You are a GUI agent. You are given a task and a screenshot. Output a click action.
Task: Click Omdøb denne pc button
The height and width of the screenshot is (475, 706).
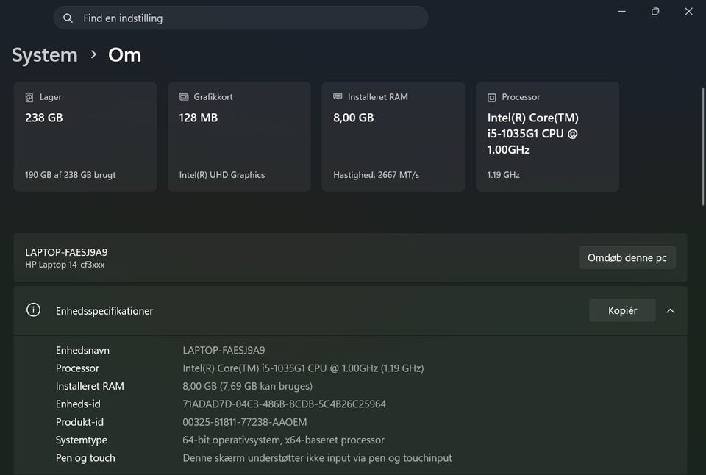coord(627,257)
